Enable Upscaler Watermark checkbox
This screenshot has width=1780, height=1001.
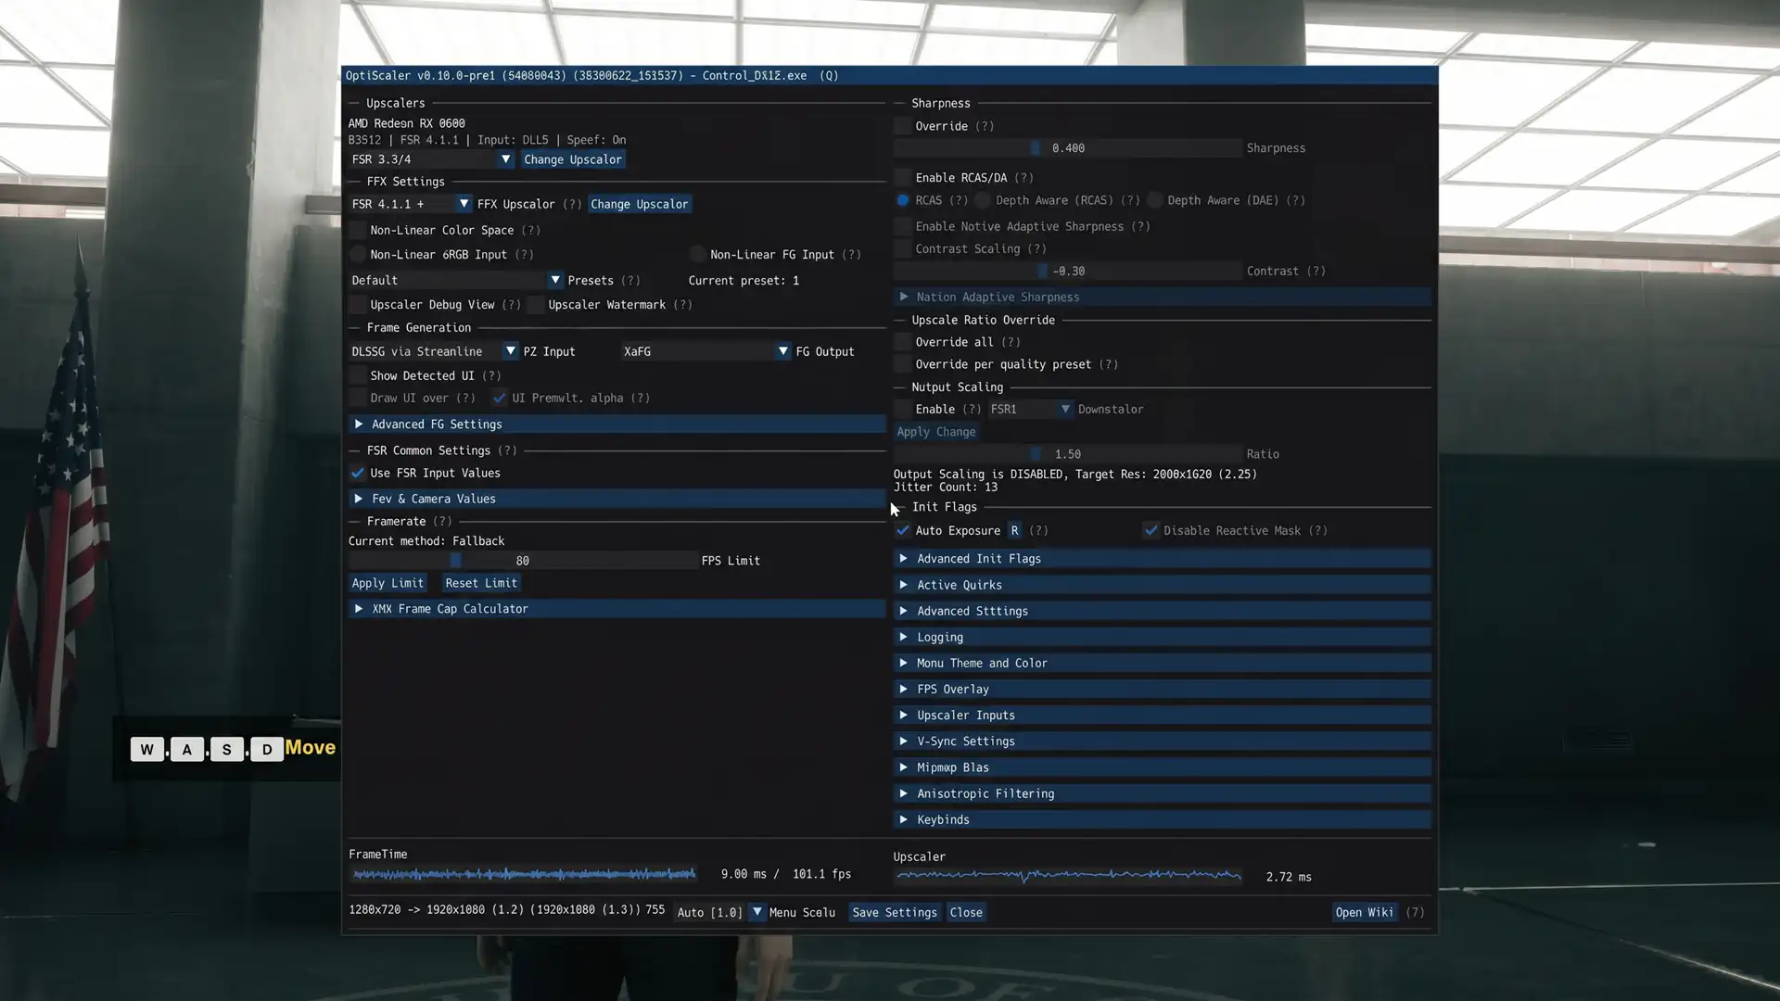[x=536, y=305]
